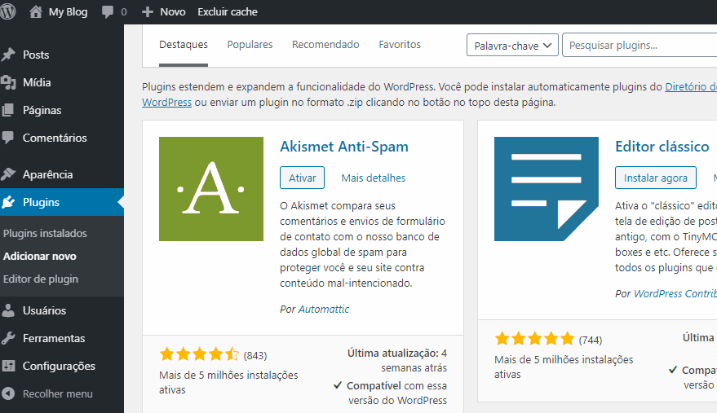Open Configurações via the sliders icon
717x413 pixels.
click(x=8, y=366)
